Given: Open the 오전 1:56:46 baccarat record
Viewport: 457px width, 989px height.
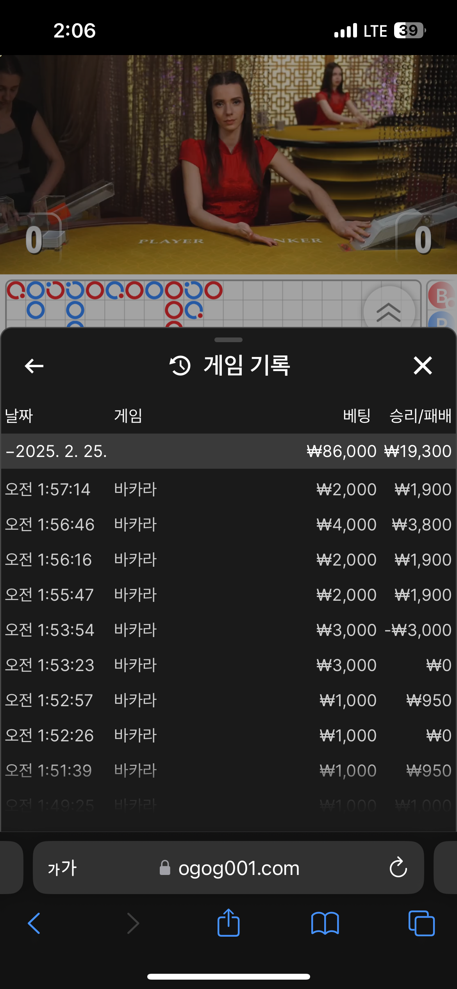Looking at the screenshot, I should tap(228, 525).
